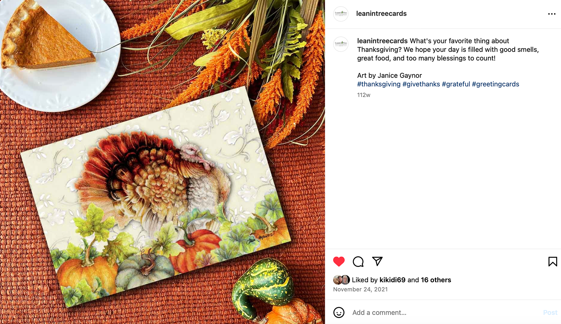
Task: Follow the #thanksgiving hashtag link
Action: tap(379, 84)
